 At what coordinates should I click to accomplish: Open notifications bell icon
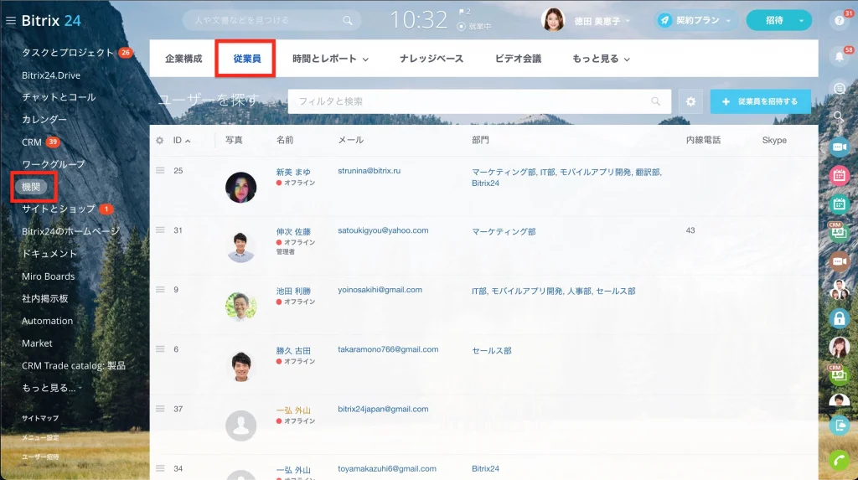click(x=839, y=56)
